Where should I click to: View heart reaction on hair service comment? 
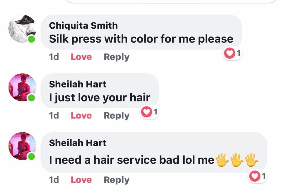click(257, 176)
